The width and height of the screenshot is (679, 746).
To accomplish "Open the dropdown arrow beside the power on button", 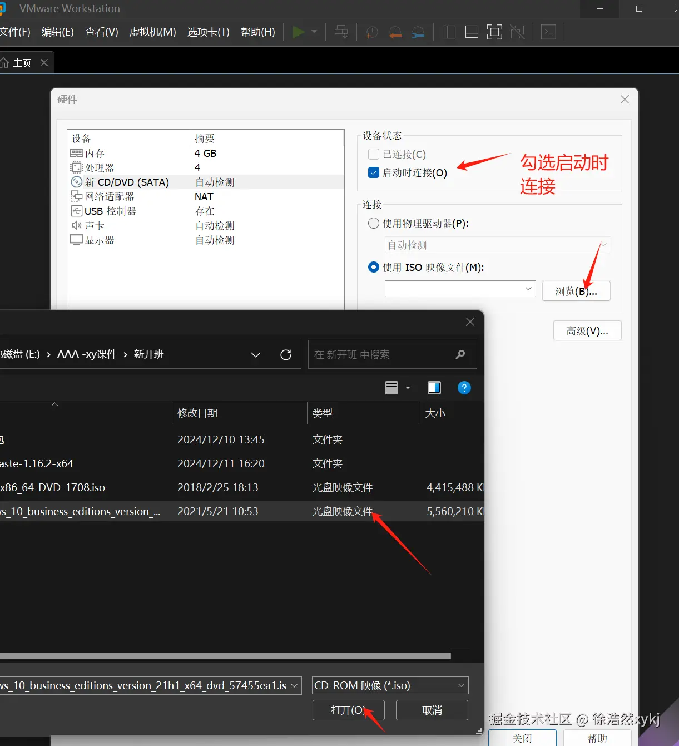I will tap(314, 32).
